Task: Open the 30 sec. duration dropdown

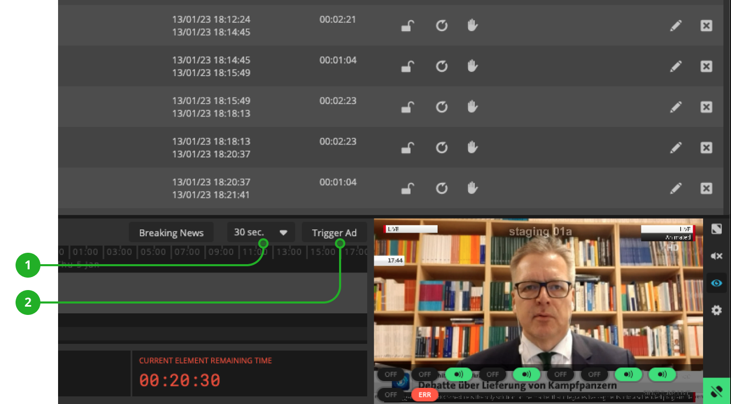Action: coord(261,232)
